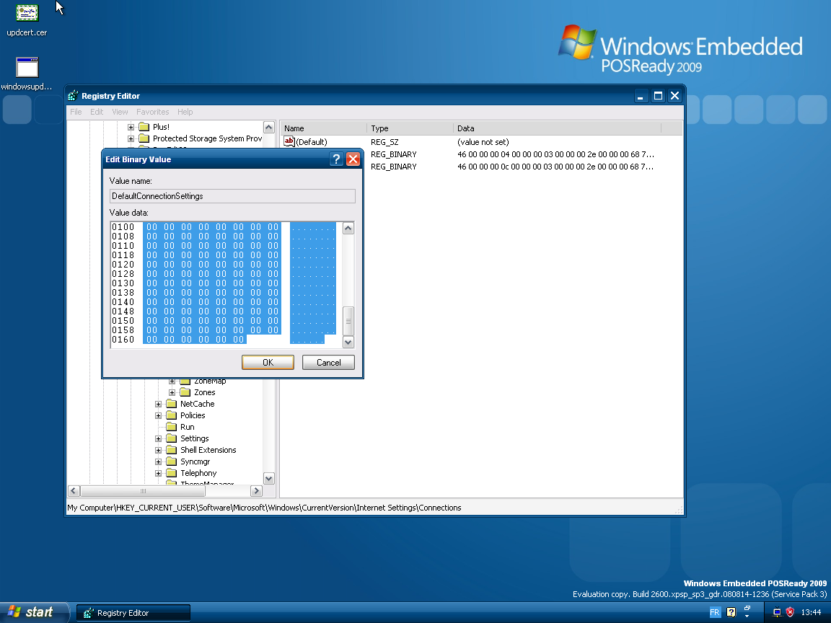Click the Shell Extensions folder icon
Image resolution: width=831 pixels, height=623 pixels.
pos(171,450)
